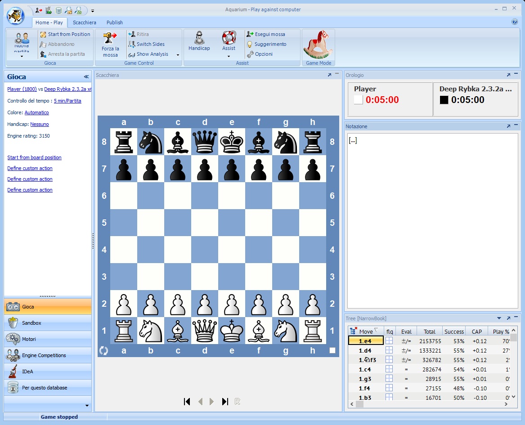Click Switch Sides in Game Control
This screenshot has width=525, height=425.
coord(147,44)
